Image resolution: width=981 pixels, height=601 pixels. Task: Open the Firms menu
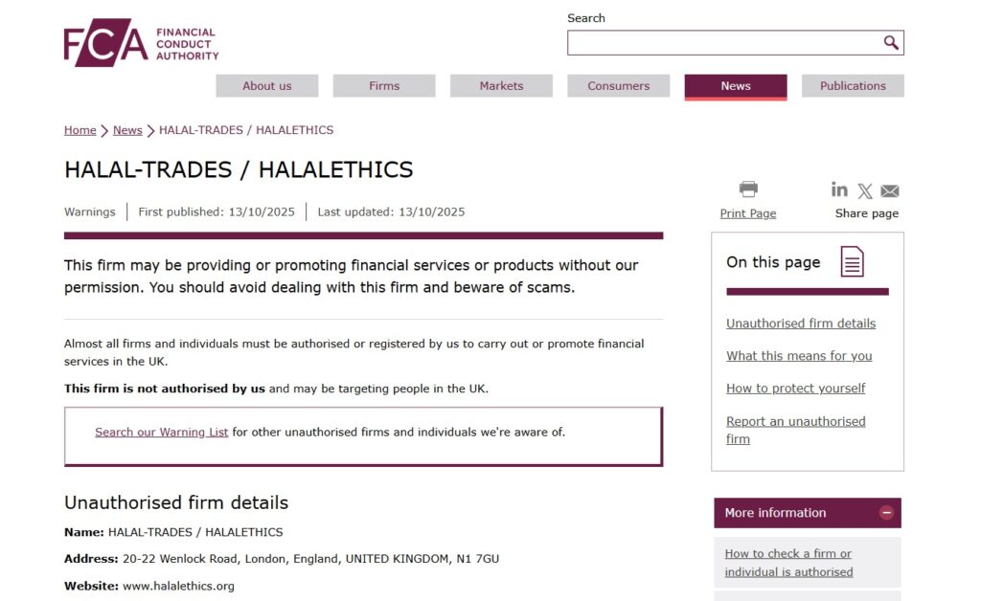click(x=384, y=86)
